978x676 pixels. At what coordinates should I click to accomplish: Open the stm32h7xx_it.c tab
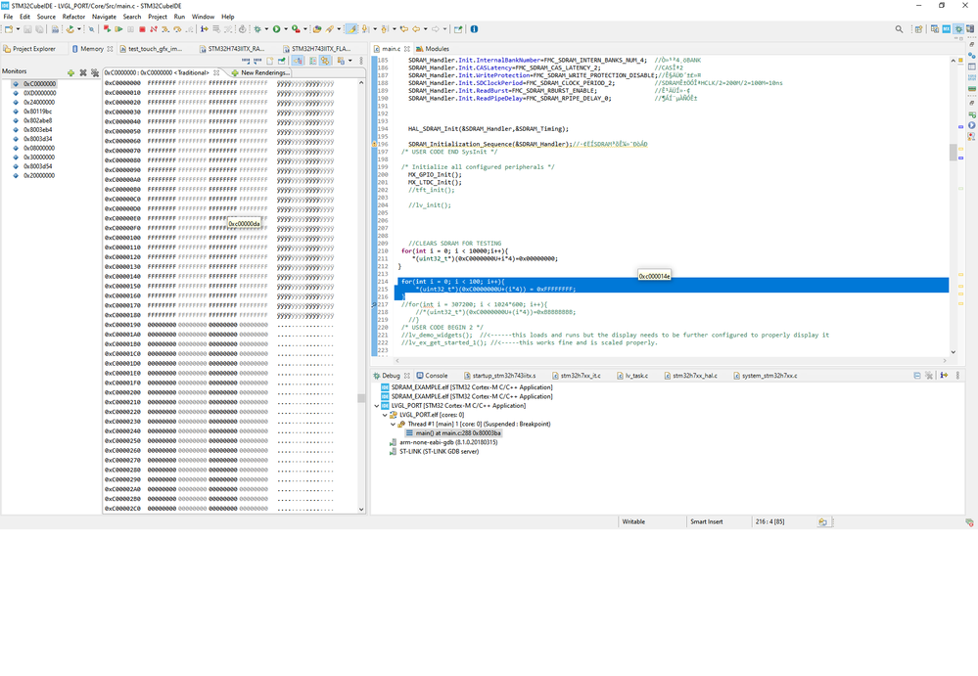(576, 376)
